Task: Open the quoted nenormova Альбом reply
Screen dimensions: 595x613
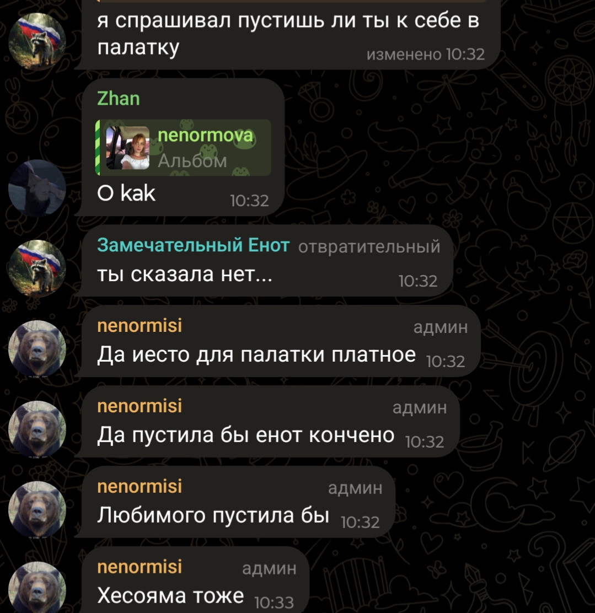Action: (x=183, y=147)
